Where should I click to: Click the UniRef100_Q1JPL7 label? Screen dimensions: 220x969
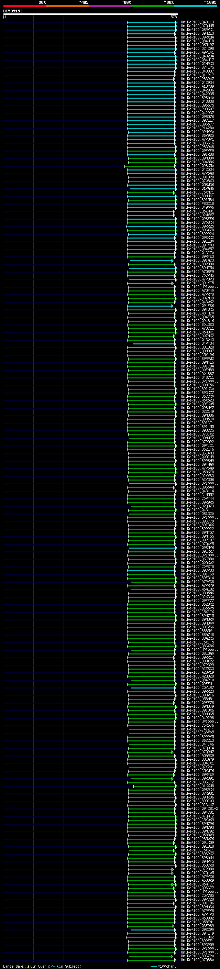[197, 75]
